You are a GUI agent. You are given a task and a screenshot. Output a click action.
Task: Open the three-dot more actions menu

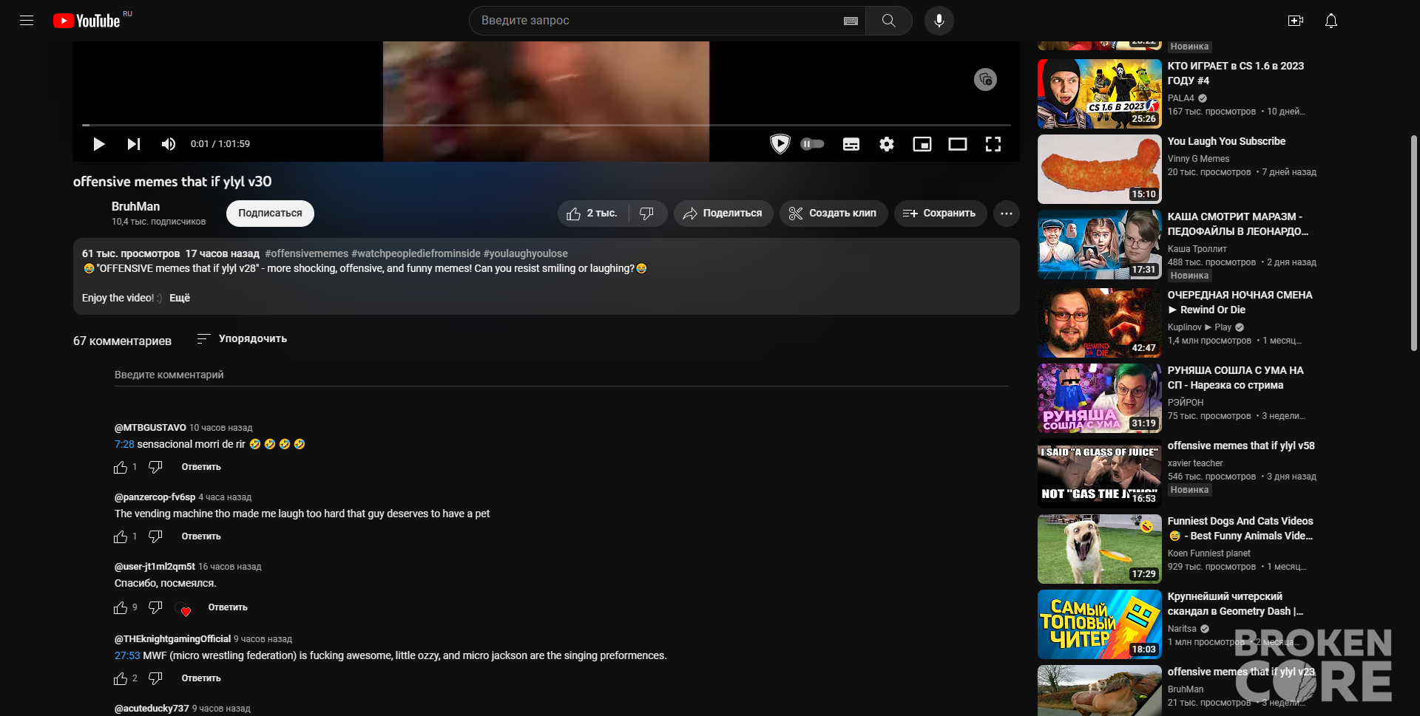pyautogui.click(x=1007, y=214)
